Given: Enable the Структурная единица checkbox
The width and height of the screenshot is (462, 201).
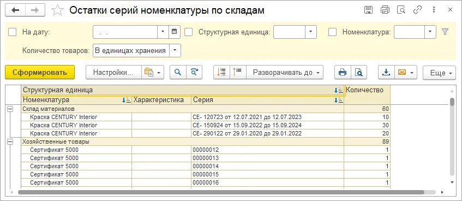Looking at the screenshot, I should pyautogui.click(x=188, y=32).
